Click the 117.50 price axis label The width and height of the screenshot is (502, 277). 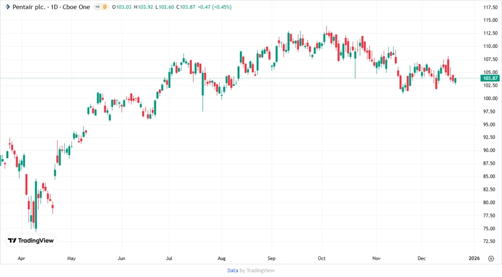click(490, 7)
